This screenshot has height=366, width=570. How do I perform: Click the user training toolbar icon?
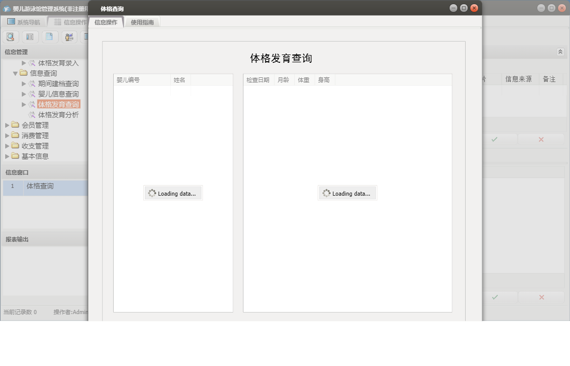pyautogui.click(x=69, y=37)
